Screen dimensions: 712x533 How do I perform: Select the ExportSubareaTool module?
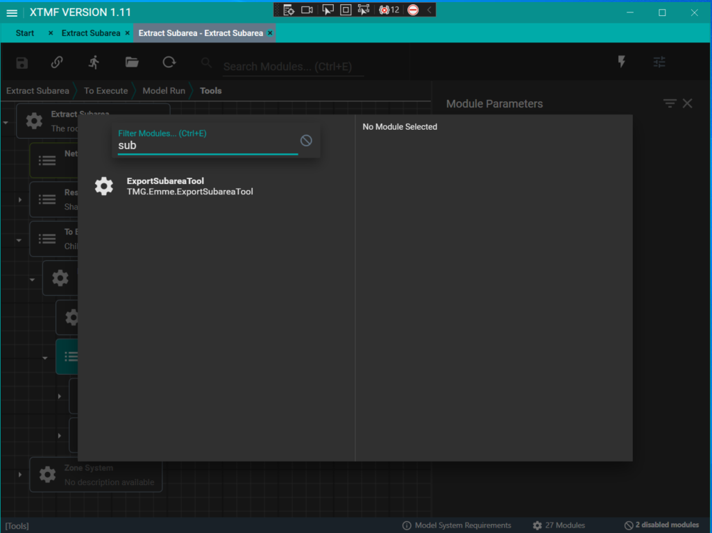coord(189,186)
